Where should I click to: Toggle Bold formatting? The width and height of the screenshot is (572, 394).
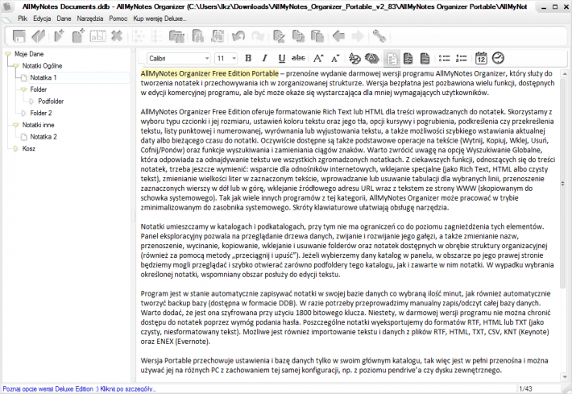(x=248, y=58)
